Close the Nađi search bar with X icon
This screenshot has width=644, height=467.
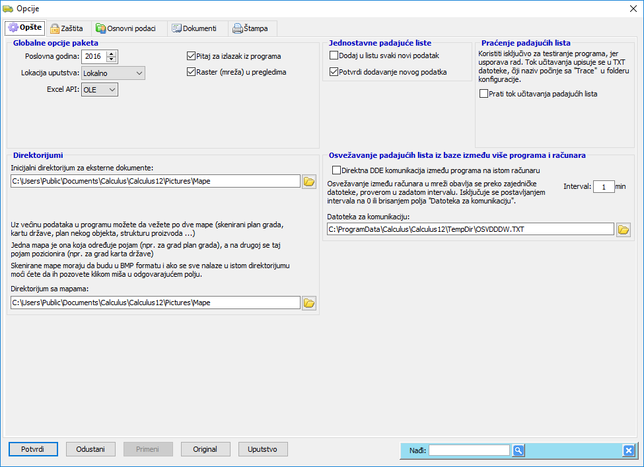pyautogui.click(x=628, y=450)
